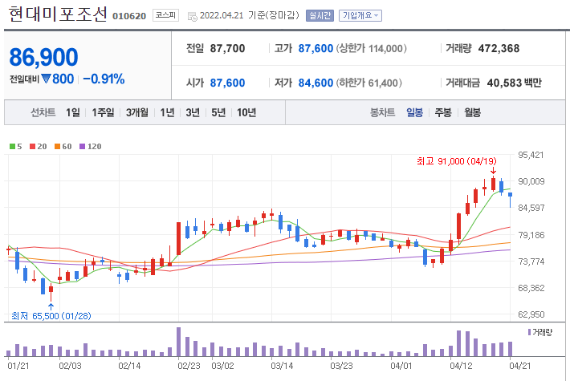570x381 pixels.
Task: Click the 거래대금 value 40,583 백만
Action: coord(515,83)
